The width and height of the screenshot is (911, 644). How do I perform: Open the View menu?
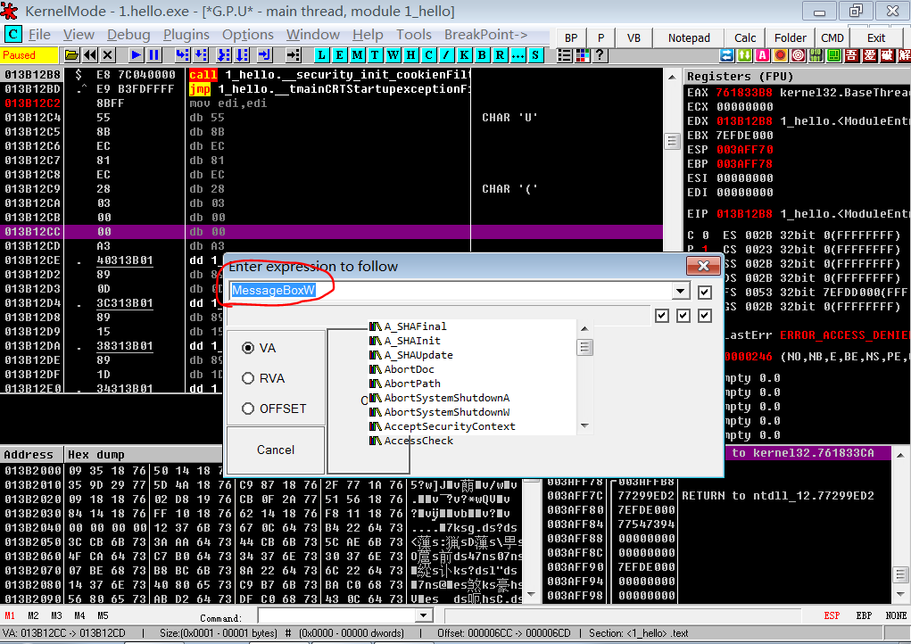click(x=79, y=35)
